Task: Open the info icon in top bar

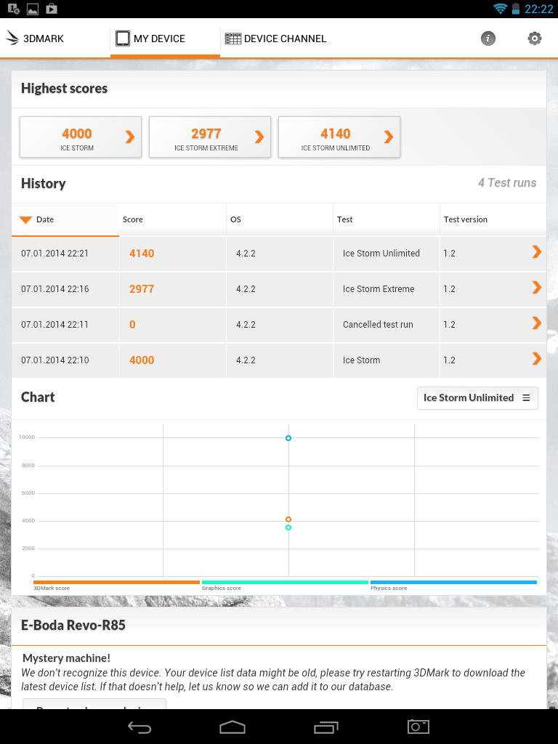Action: [488, 39]
